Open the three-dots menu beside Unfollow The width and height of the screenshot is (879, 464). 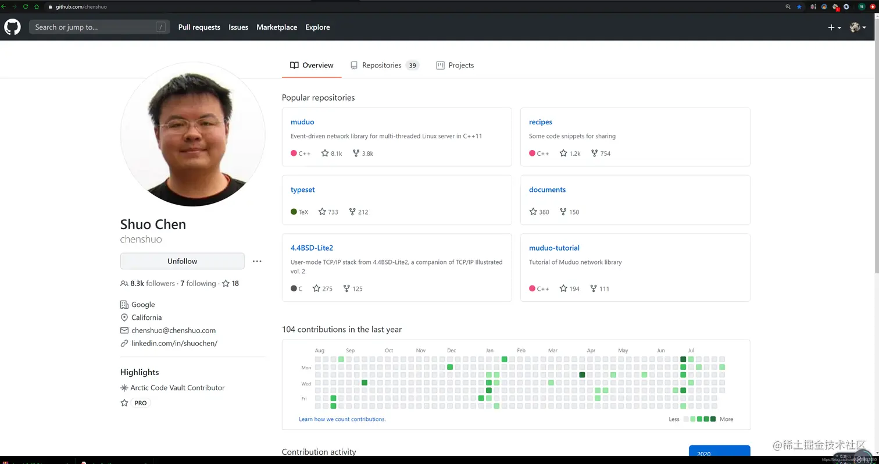tap(257, 262)
